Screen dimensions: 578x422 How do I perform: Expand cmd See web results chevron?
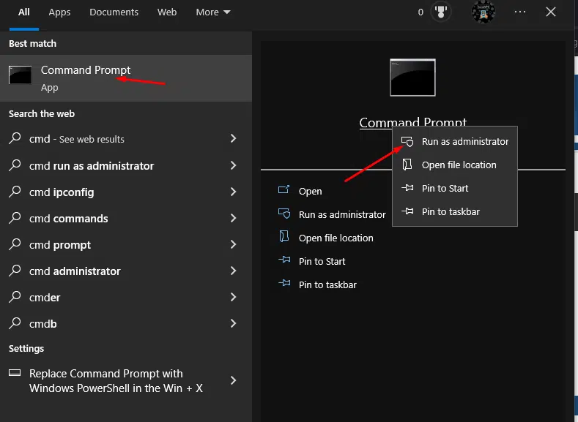pyautogui.click(x=234, y=138)
